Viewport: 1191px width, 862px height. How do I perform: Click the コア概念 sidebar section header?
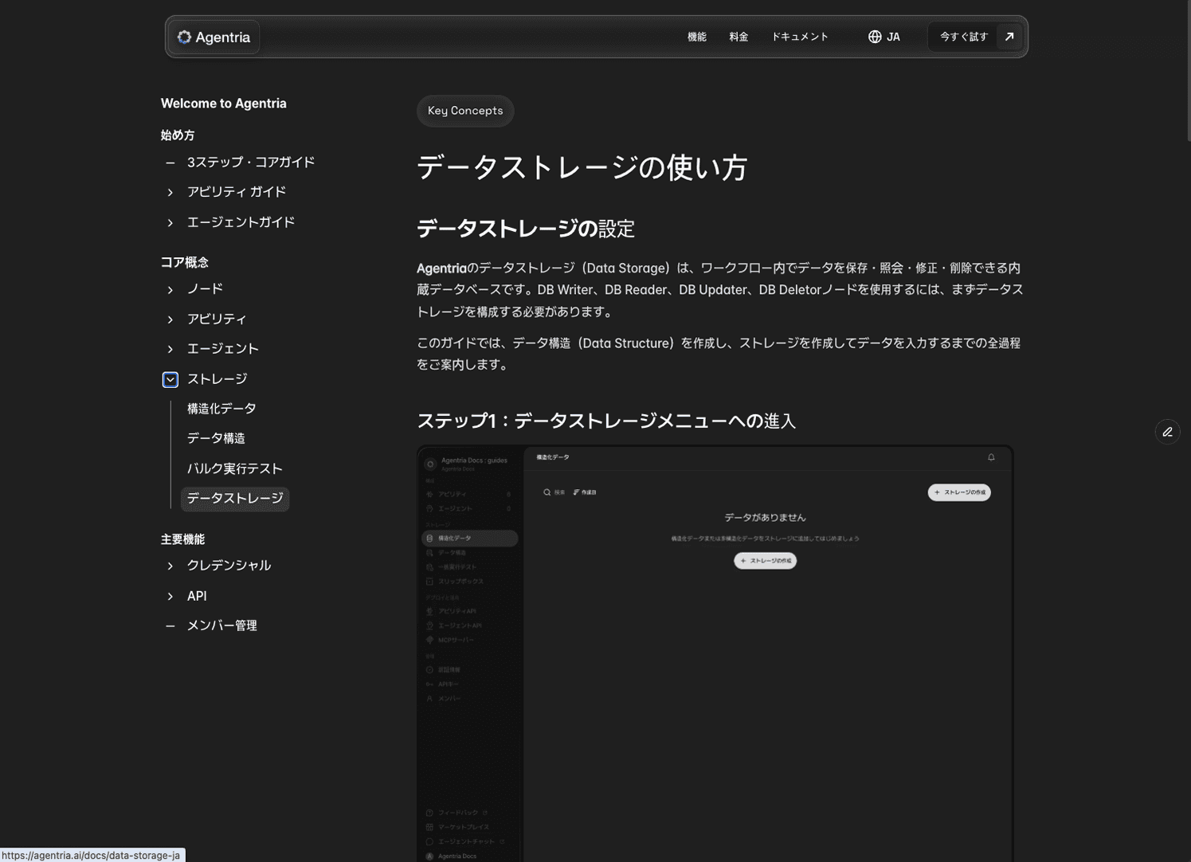[185, 262]
